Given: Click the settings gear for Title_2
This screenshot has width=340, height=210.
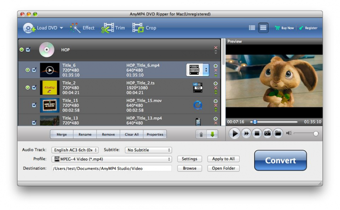Looking at the screenshot, I should 215,83.
